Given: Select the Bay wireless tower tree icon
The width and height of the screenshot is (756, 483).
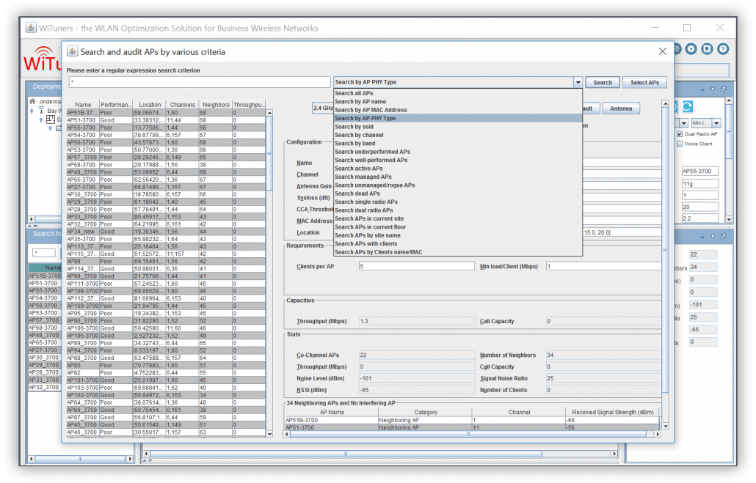Looking at the screenshot, I should click(x=41, y=110).
